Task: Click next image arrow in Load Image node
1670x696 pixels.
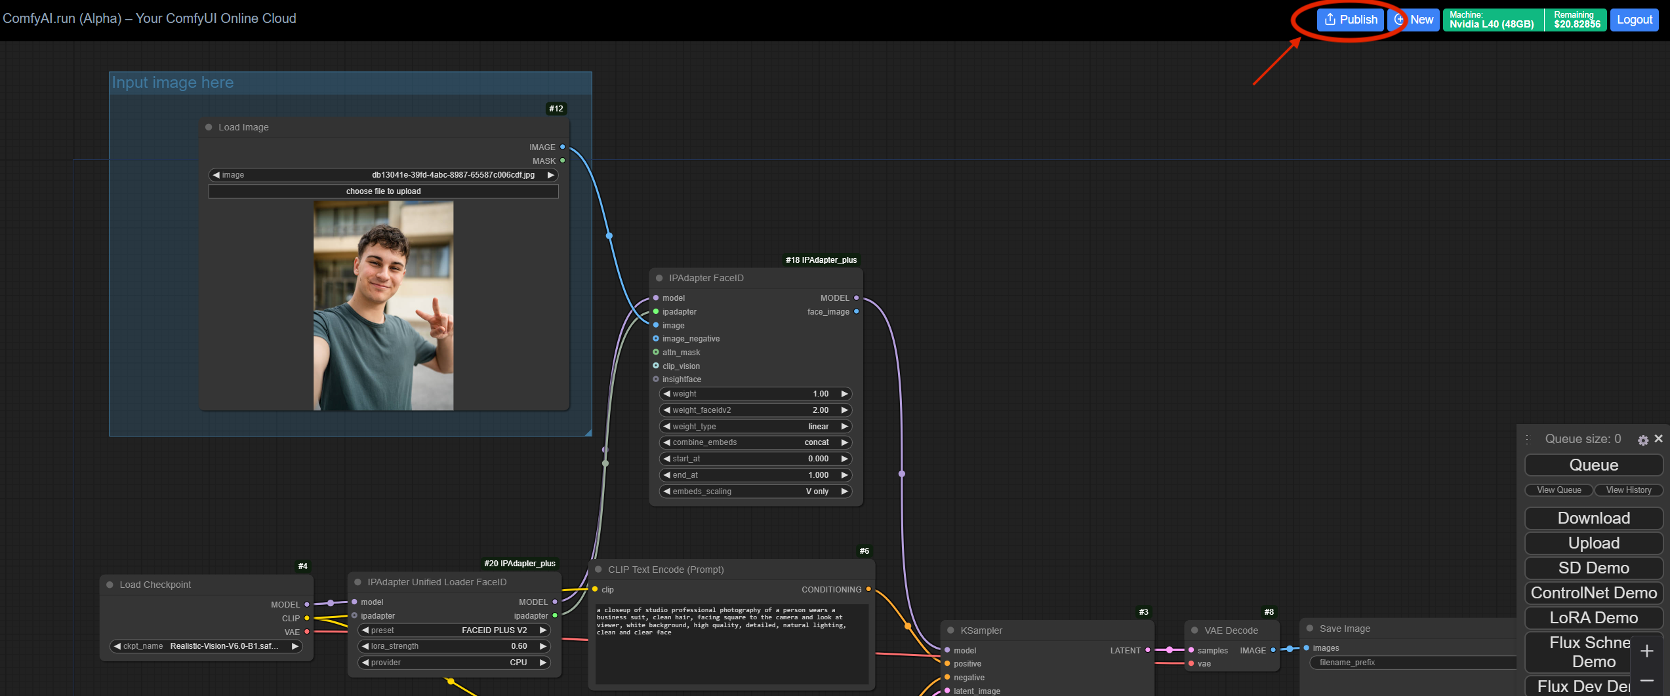Action: (x=551, y=175)
